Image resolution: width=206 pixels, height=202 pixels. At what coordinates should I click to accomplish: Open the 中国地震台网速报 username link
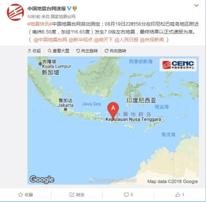[47, 9]
